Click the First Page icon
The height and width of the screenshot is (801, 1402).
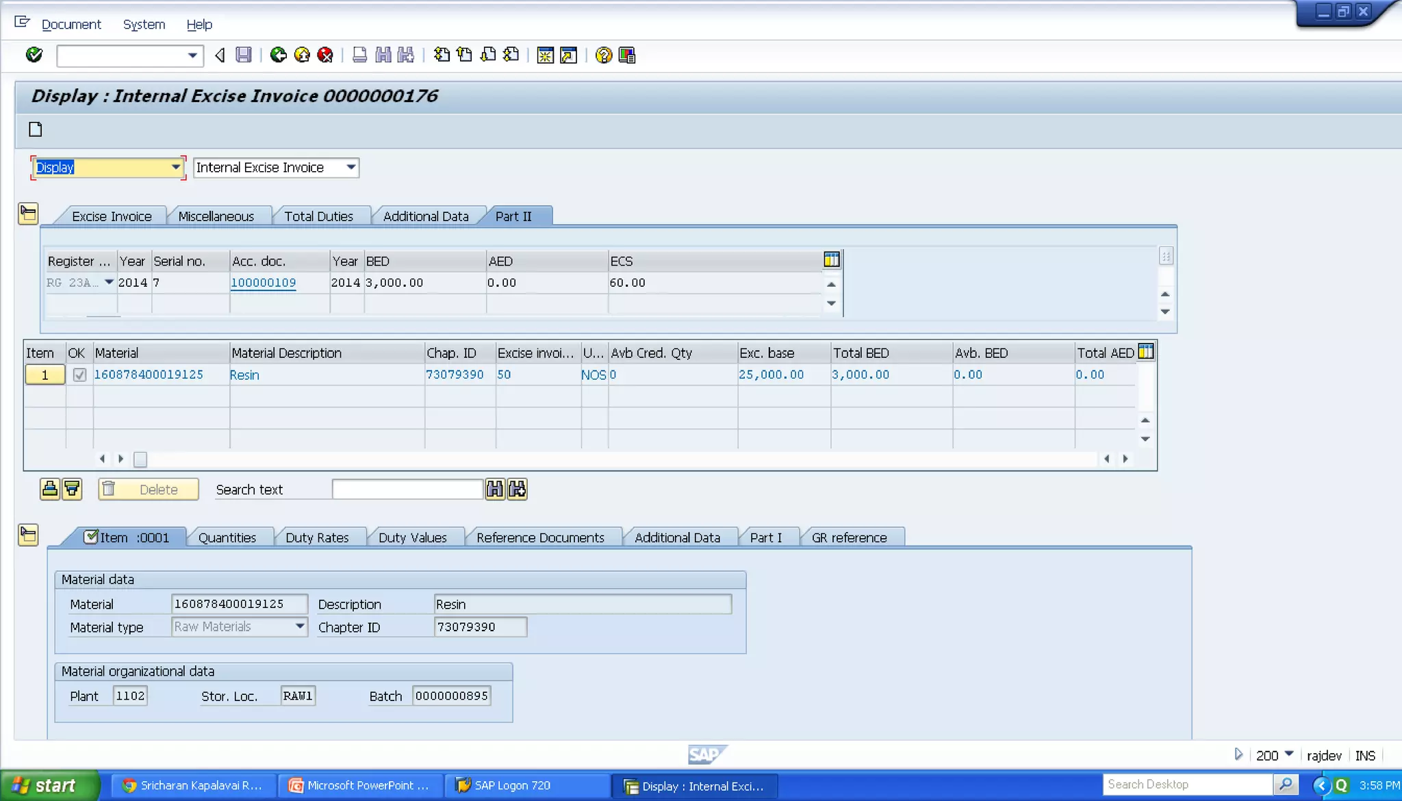(442, 55)
